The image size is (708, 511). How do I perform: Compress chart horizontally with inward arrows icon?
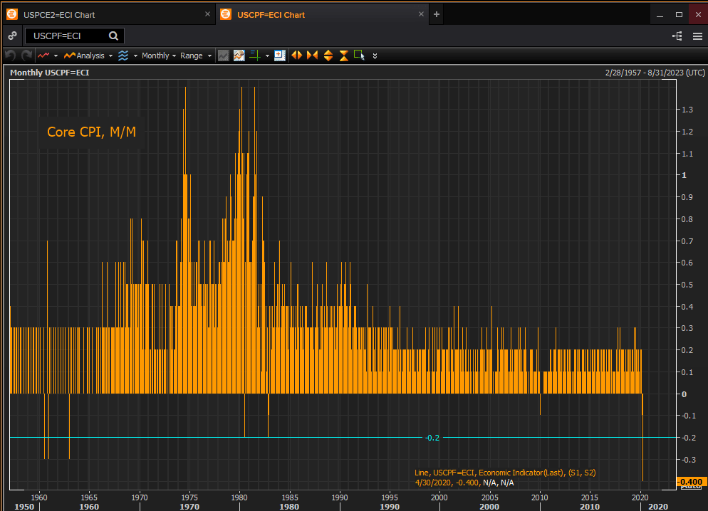point(312,56)
